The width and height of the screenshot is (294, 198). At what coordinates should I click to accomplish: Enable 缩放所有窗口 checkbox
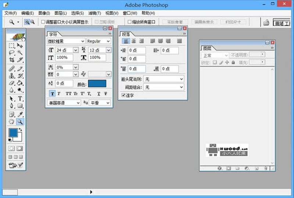tap(129, 22)
